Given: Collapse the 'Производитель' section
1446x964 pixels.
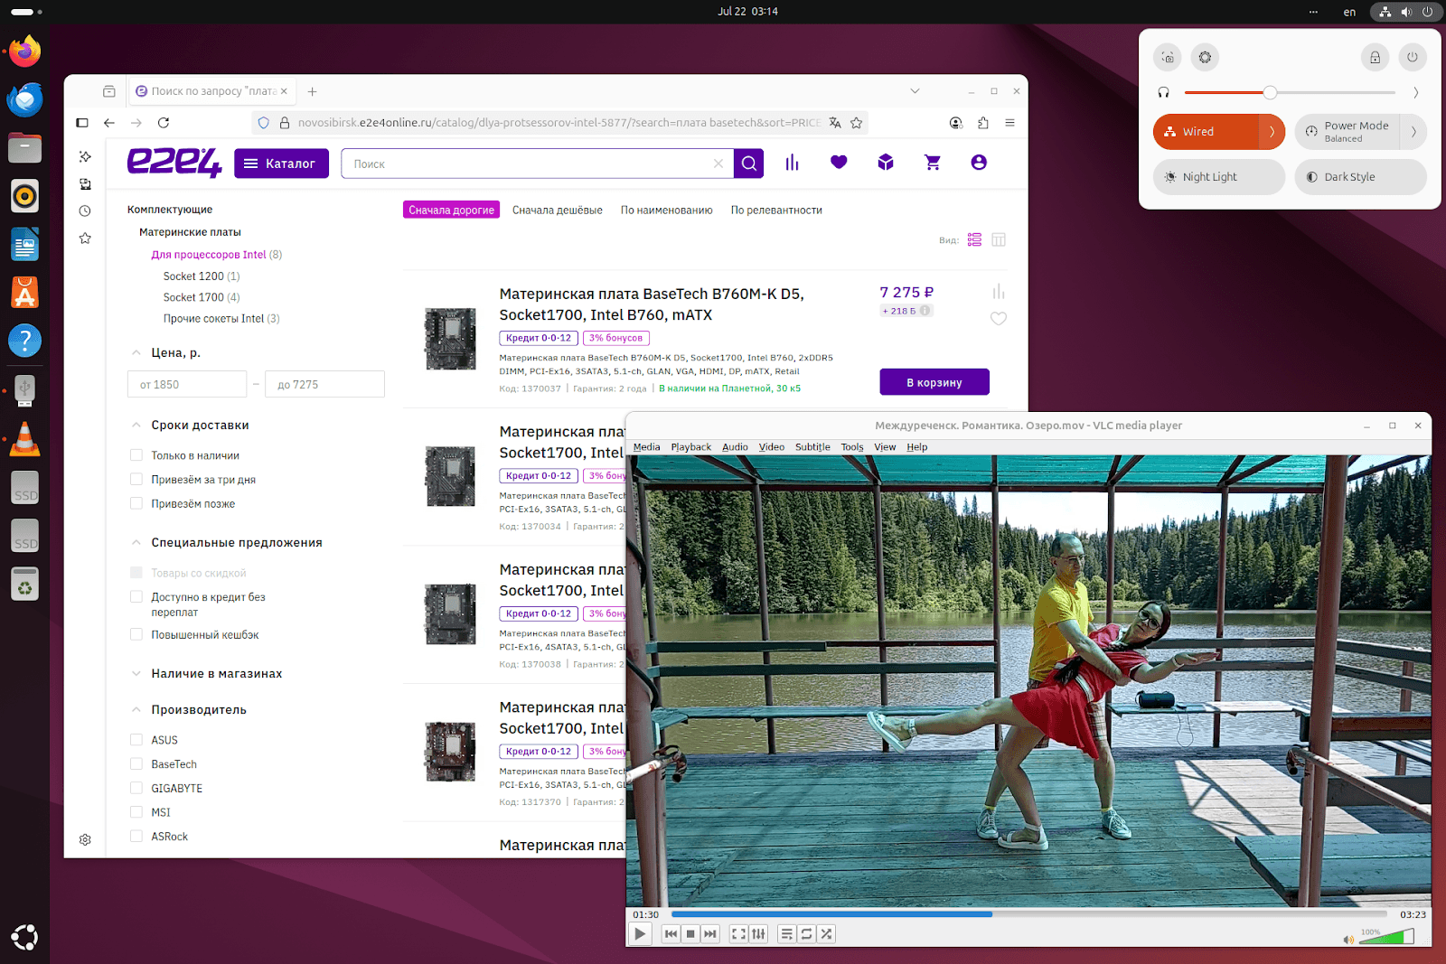Looking at the screenshot, I should point(136,710).
